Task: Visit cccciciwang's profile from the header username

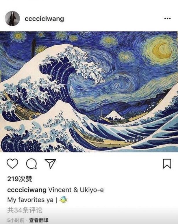Action: pyautogui.click(x=44, y=19)
